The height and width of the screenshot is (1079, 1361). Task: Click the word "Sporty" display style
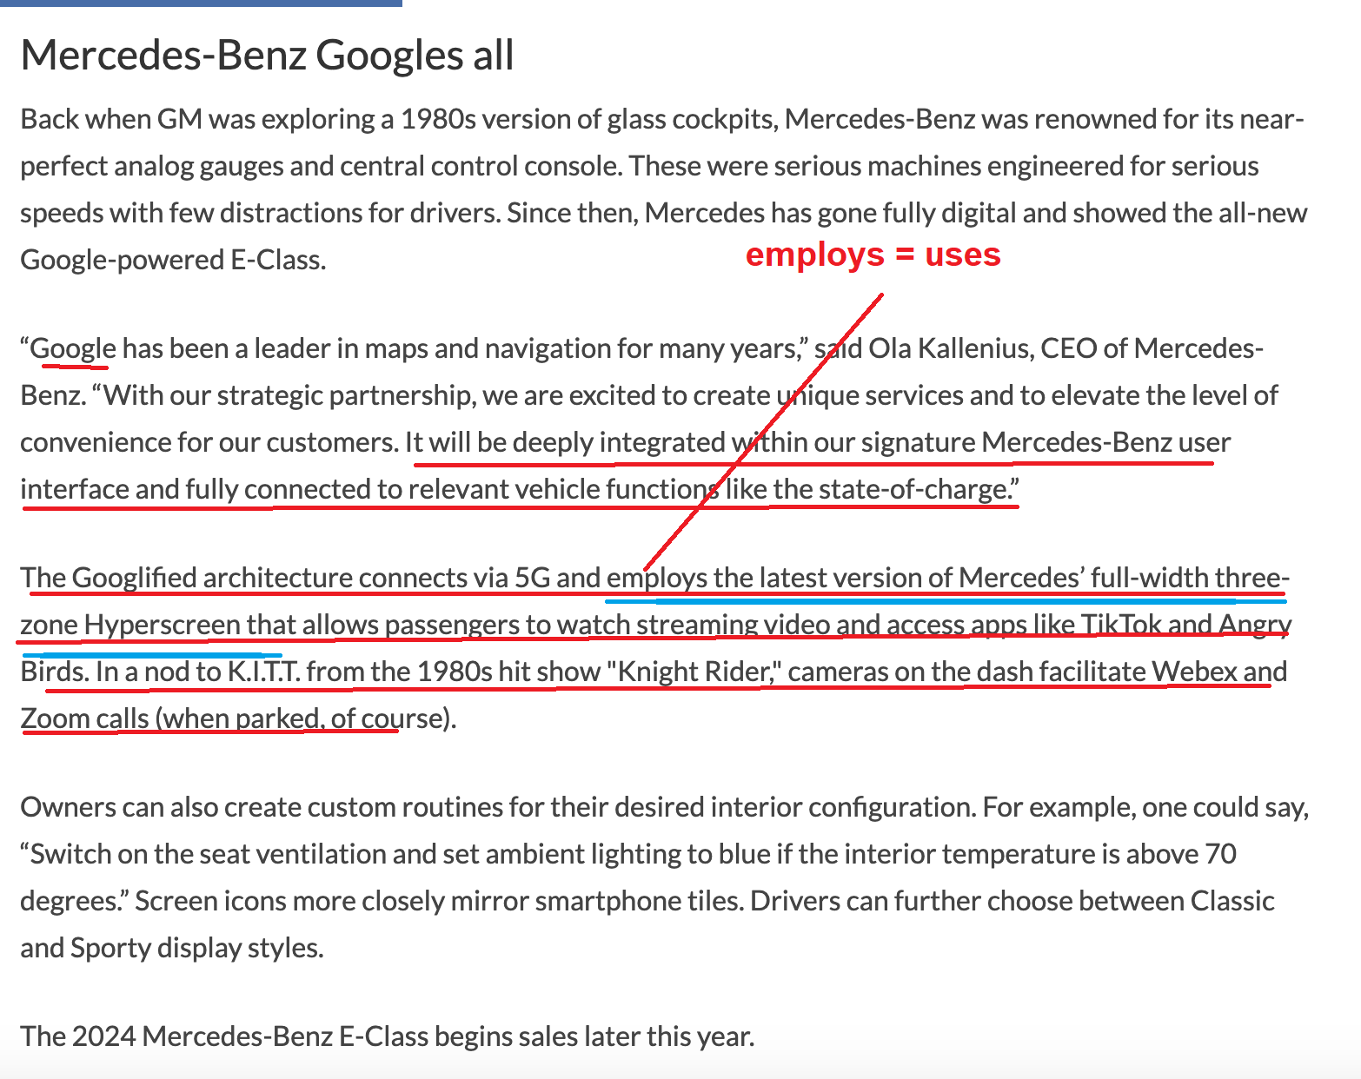[111, 948]
